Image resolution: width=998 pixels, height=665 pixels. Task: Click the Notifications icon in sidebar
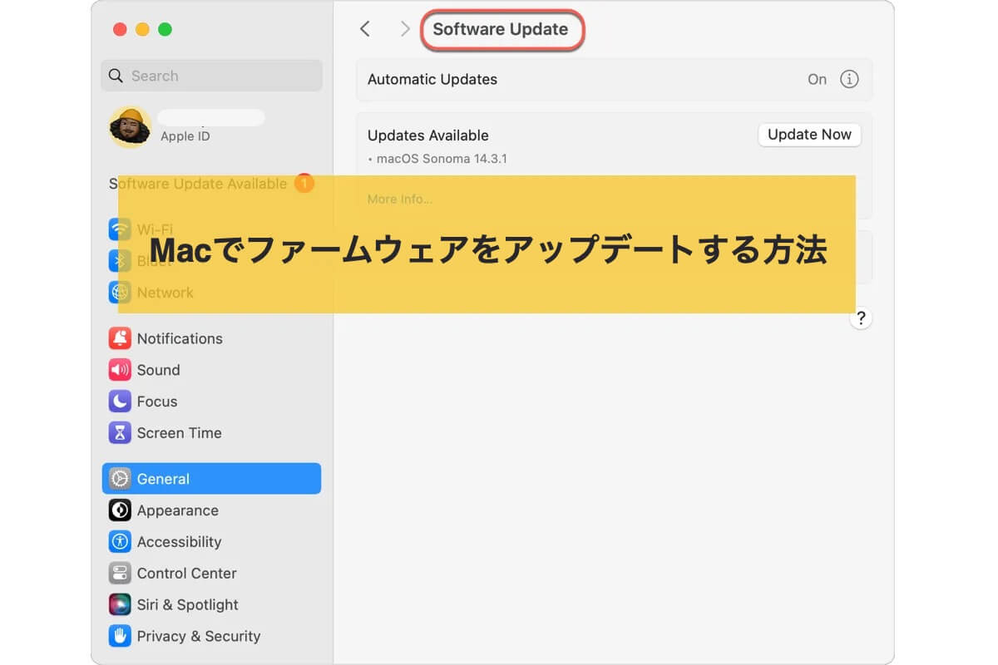[120, 338]
